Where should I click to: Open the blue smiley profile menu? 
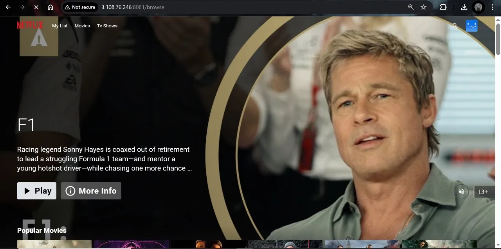coord(472,26)
